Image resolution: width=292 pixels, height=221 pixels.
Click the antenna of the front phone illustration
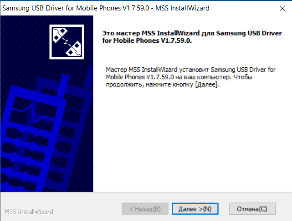[63, 86]
